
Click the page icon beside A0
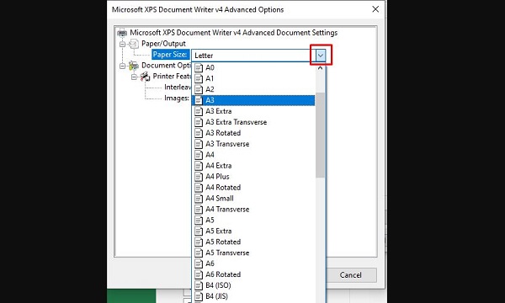(x=199, y=67)
